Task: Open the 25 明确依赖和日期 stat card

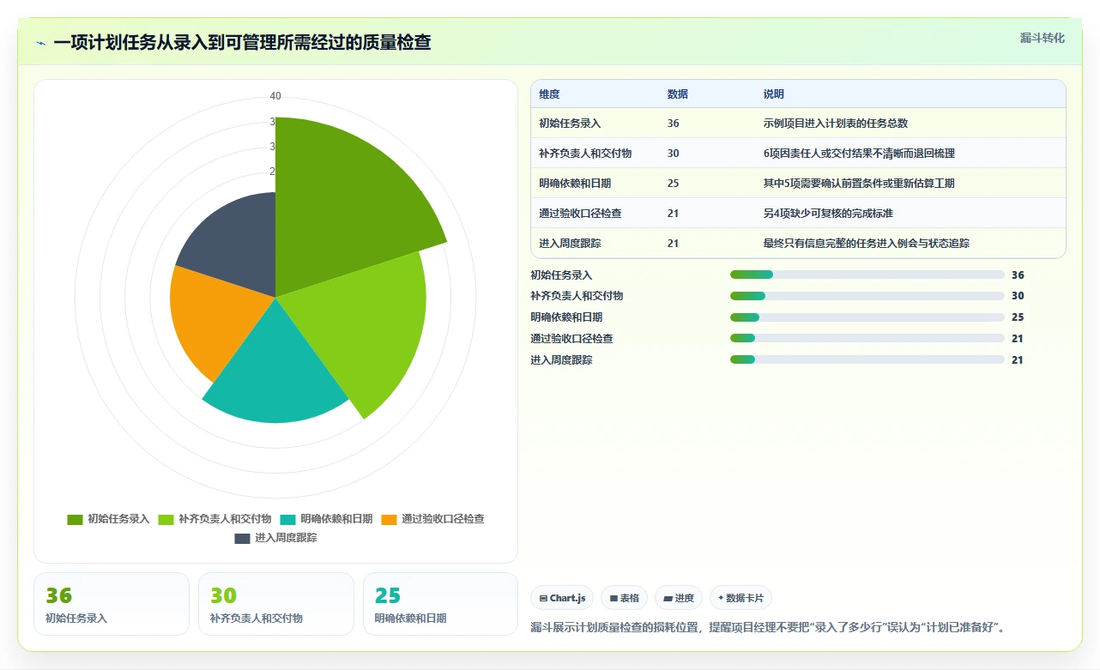Action: click(x=441, y=604)
